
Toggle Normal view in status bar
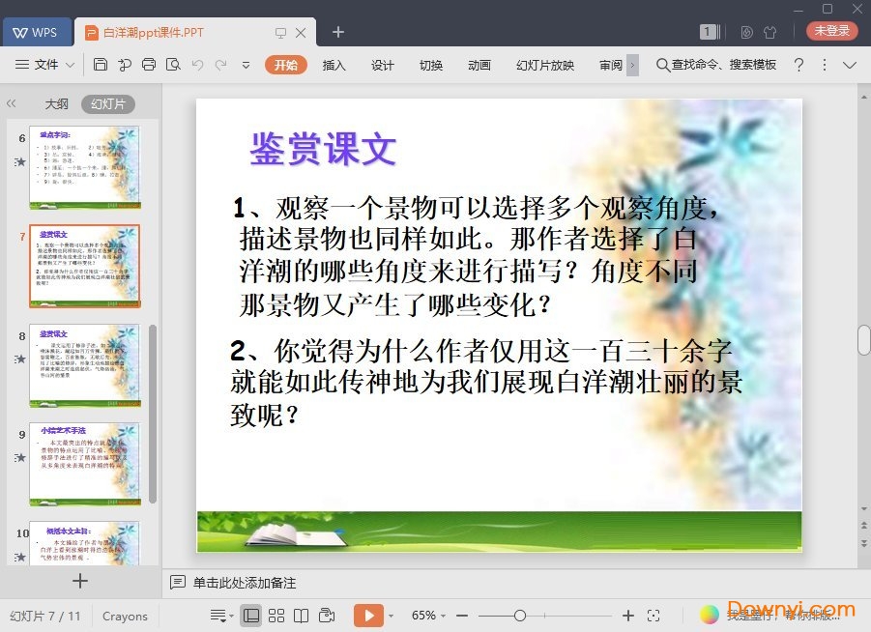(x=251, y=616)
